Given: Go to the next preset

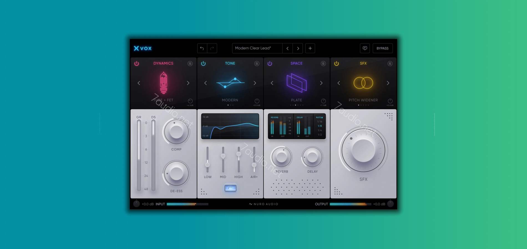Looking at the screenshot, I should [298, 48].
